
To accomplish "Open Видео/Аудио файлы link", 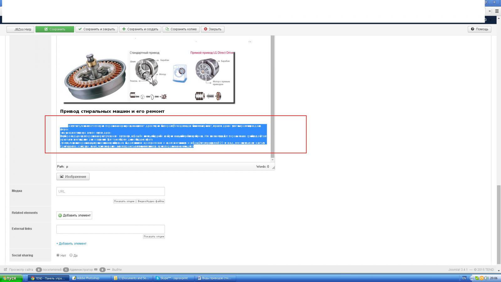I will coord(151,201).
